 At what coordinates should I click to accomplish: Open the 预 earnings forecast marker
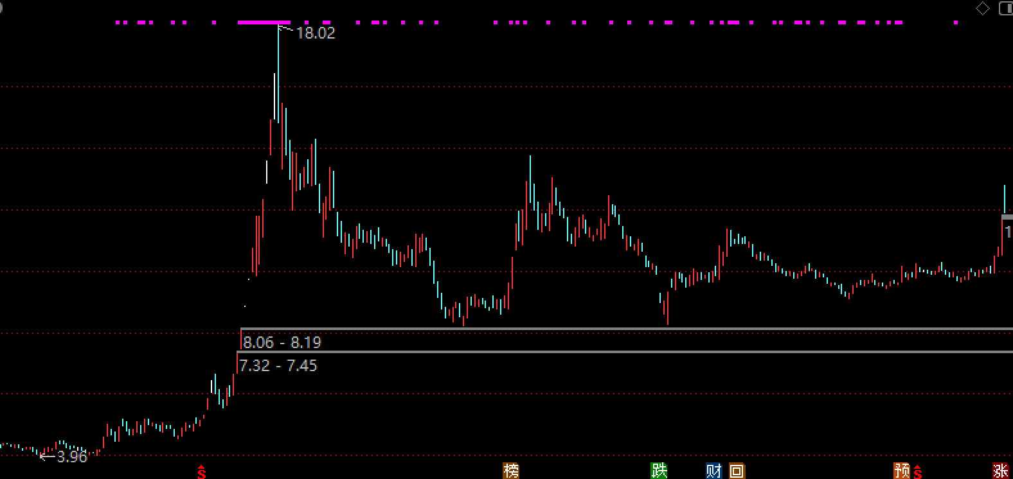(902, 471)
